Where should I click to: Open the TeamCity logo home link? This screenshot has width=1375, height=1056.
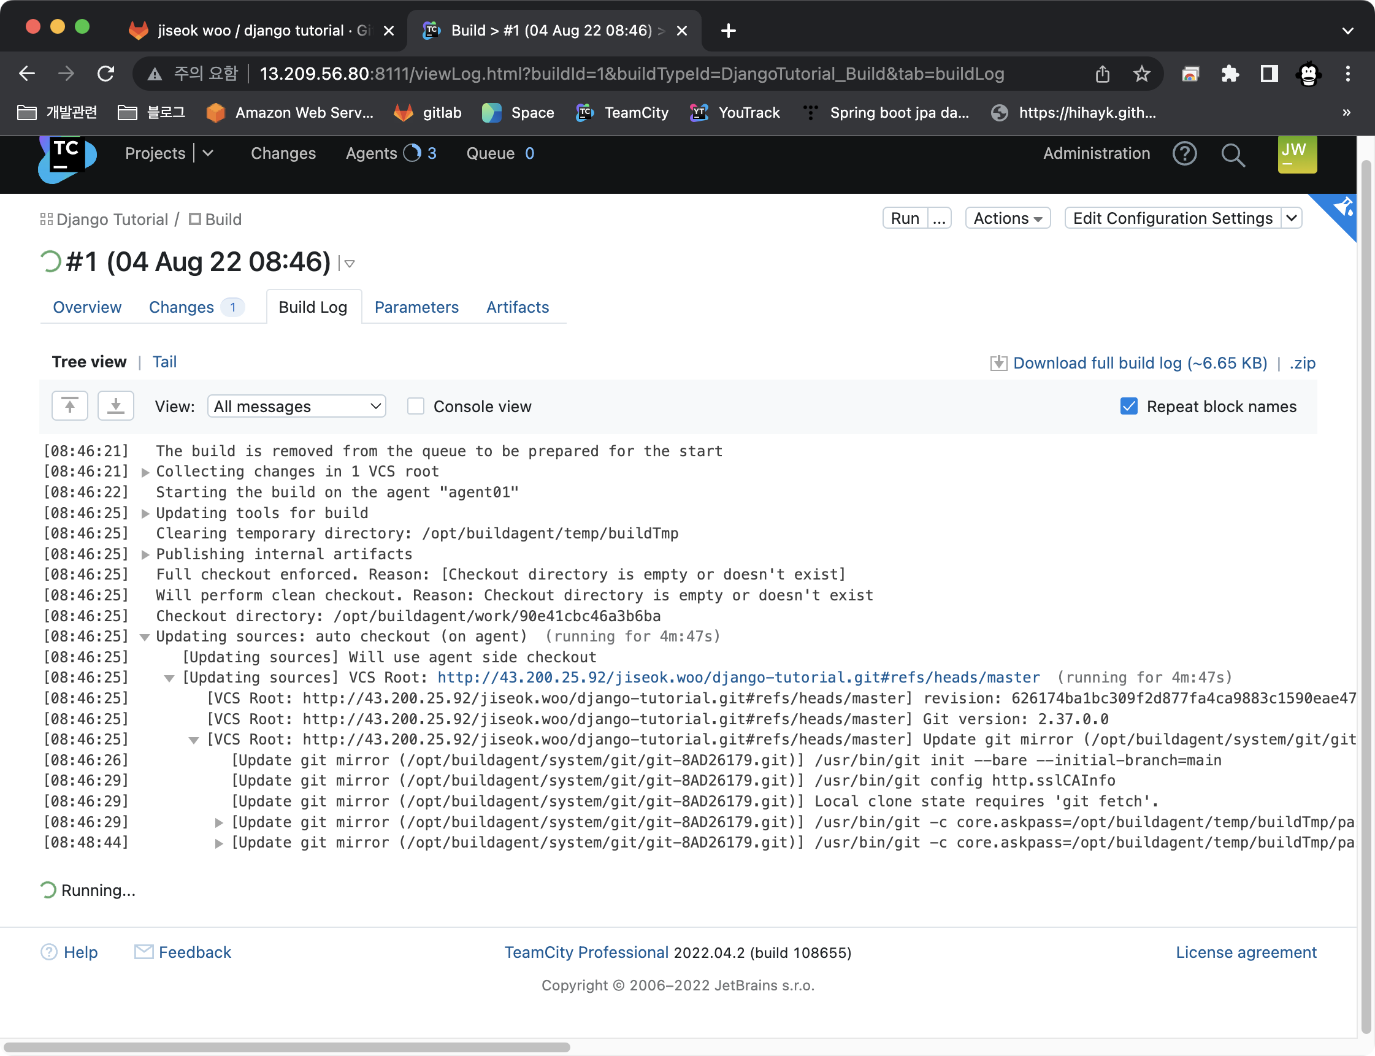point(67,158)
